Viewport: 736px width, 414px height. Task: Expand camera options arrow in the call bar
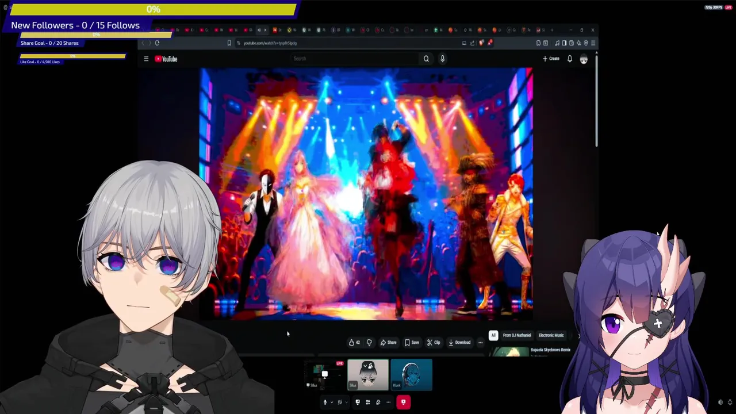pos(347,402)
